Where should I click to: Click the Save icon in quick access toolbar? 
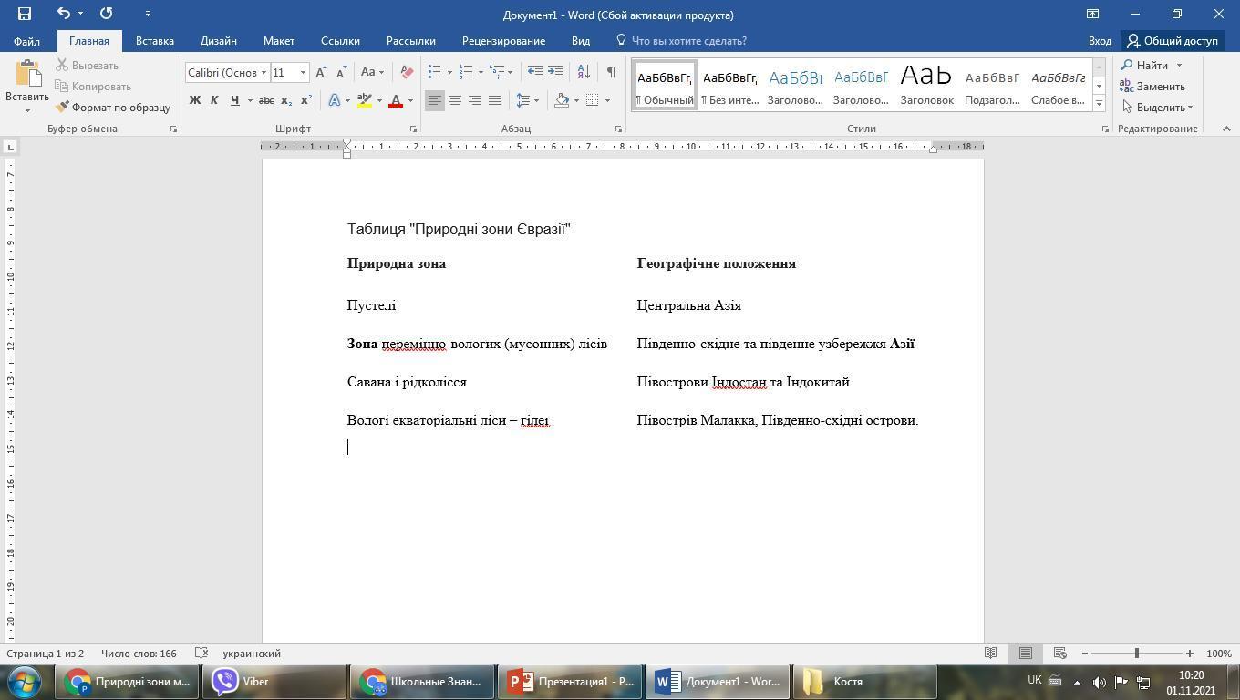click(x=25, y=14)
